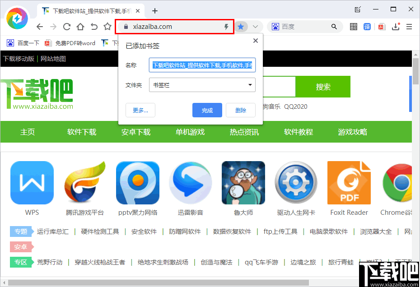Open the 软件下载 nav menu

(x=82, y=132)
